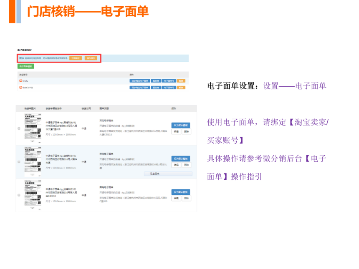Click the Taobao icon beside linolu
The width and height of the screenshot is (359, 269).
[20, 81]
